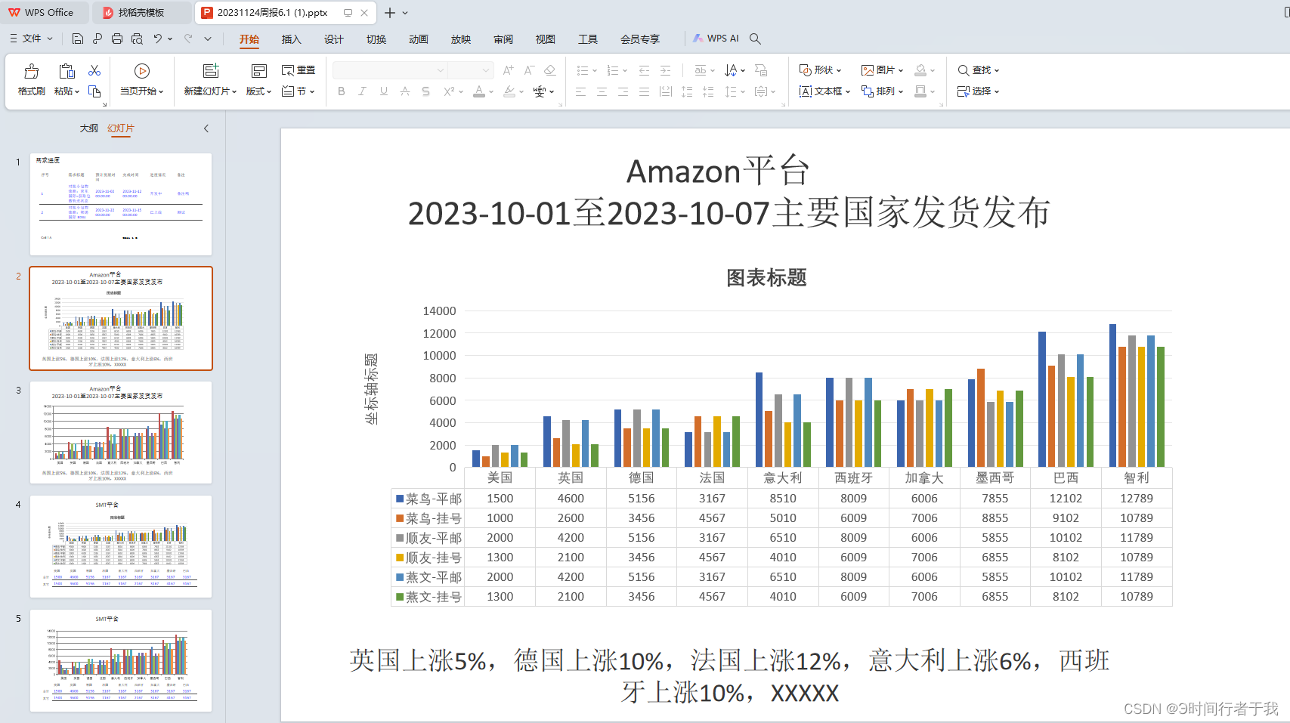
Task: Decrease font size button
Action: [529, 70]
